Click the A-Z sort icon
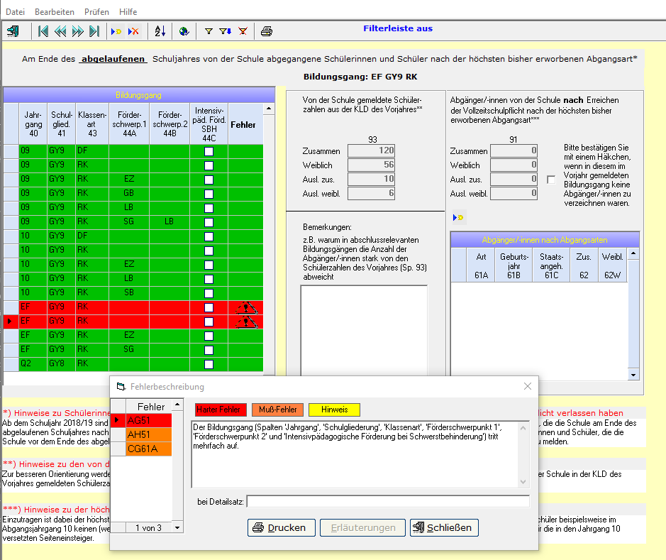Image resolution: width=666 pixels, height=560 pixels. 160,31
